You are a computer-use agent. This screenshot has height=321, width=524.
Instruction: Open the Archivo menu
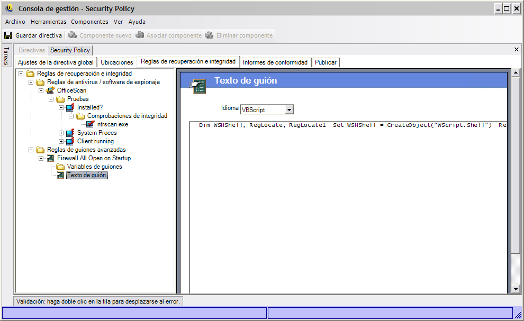(15, 22)
